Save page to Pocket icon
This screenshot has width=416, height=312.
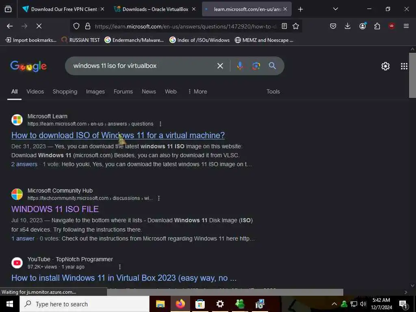click(333, 26)
